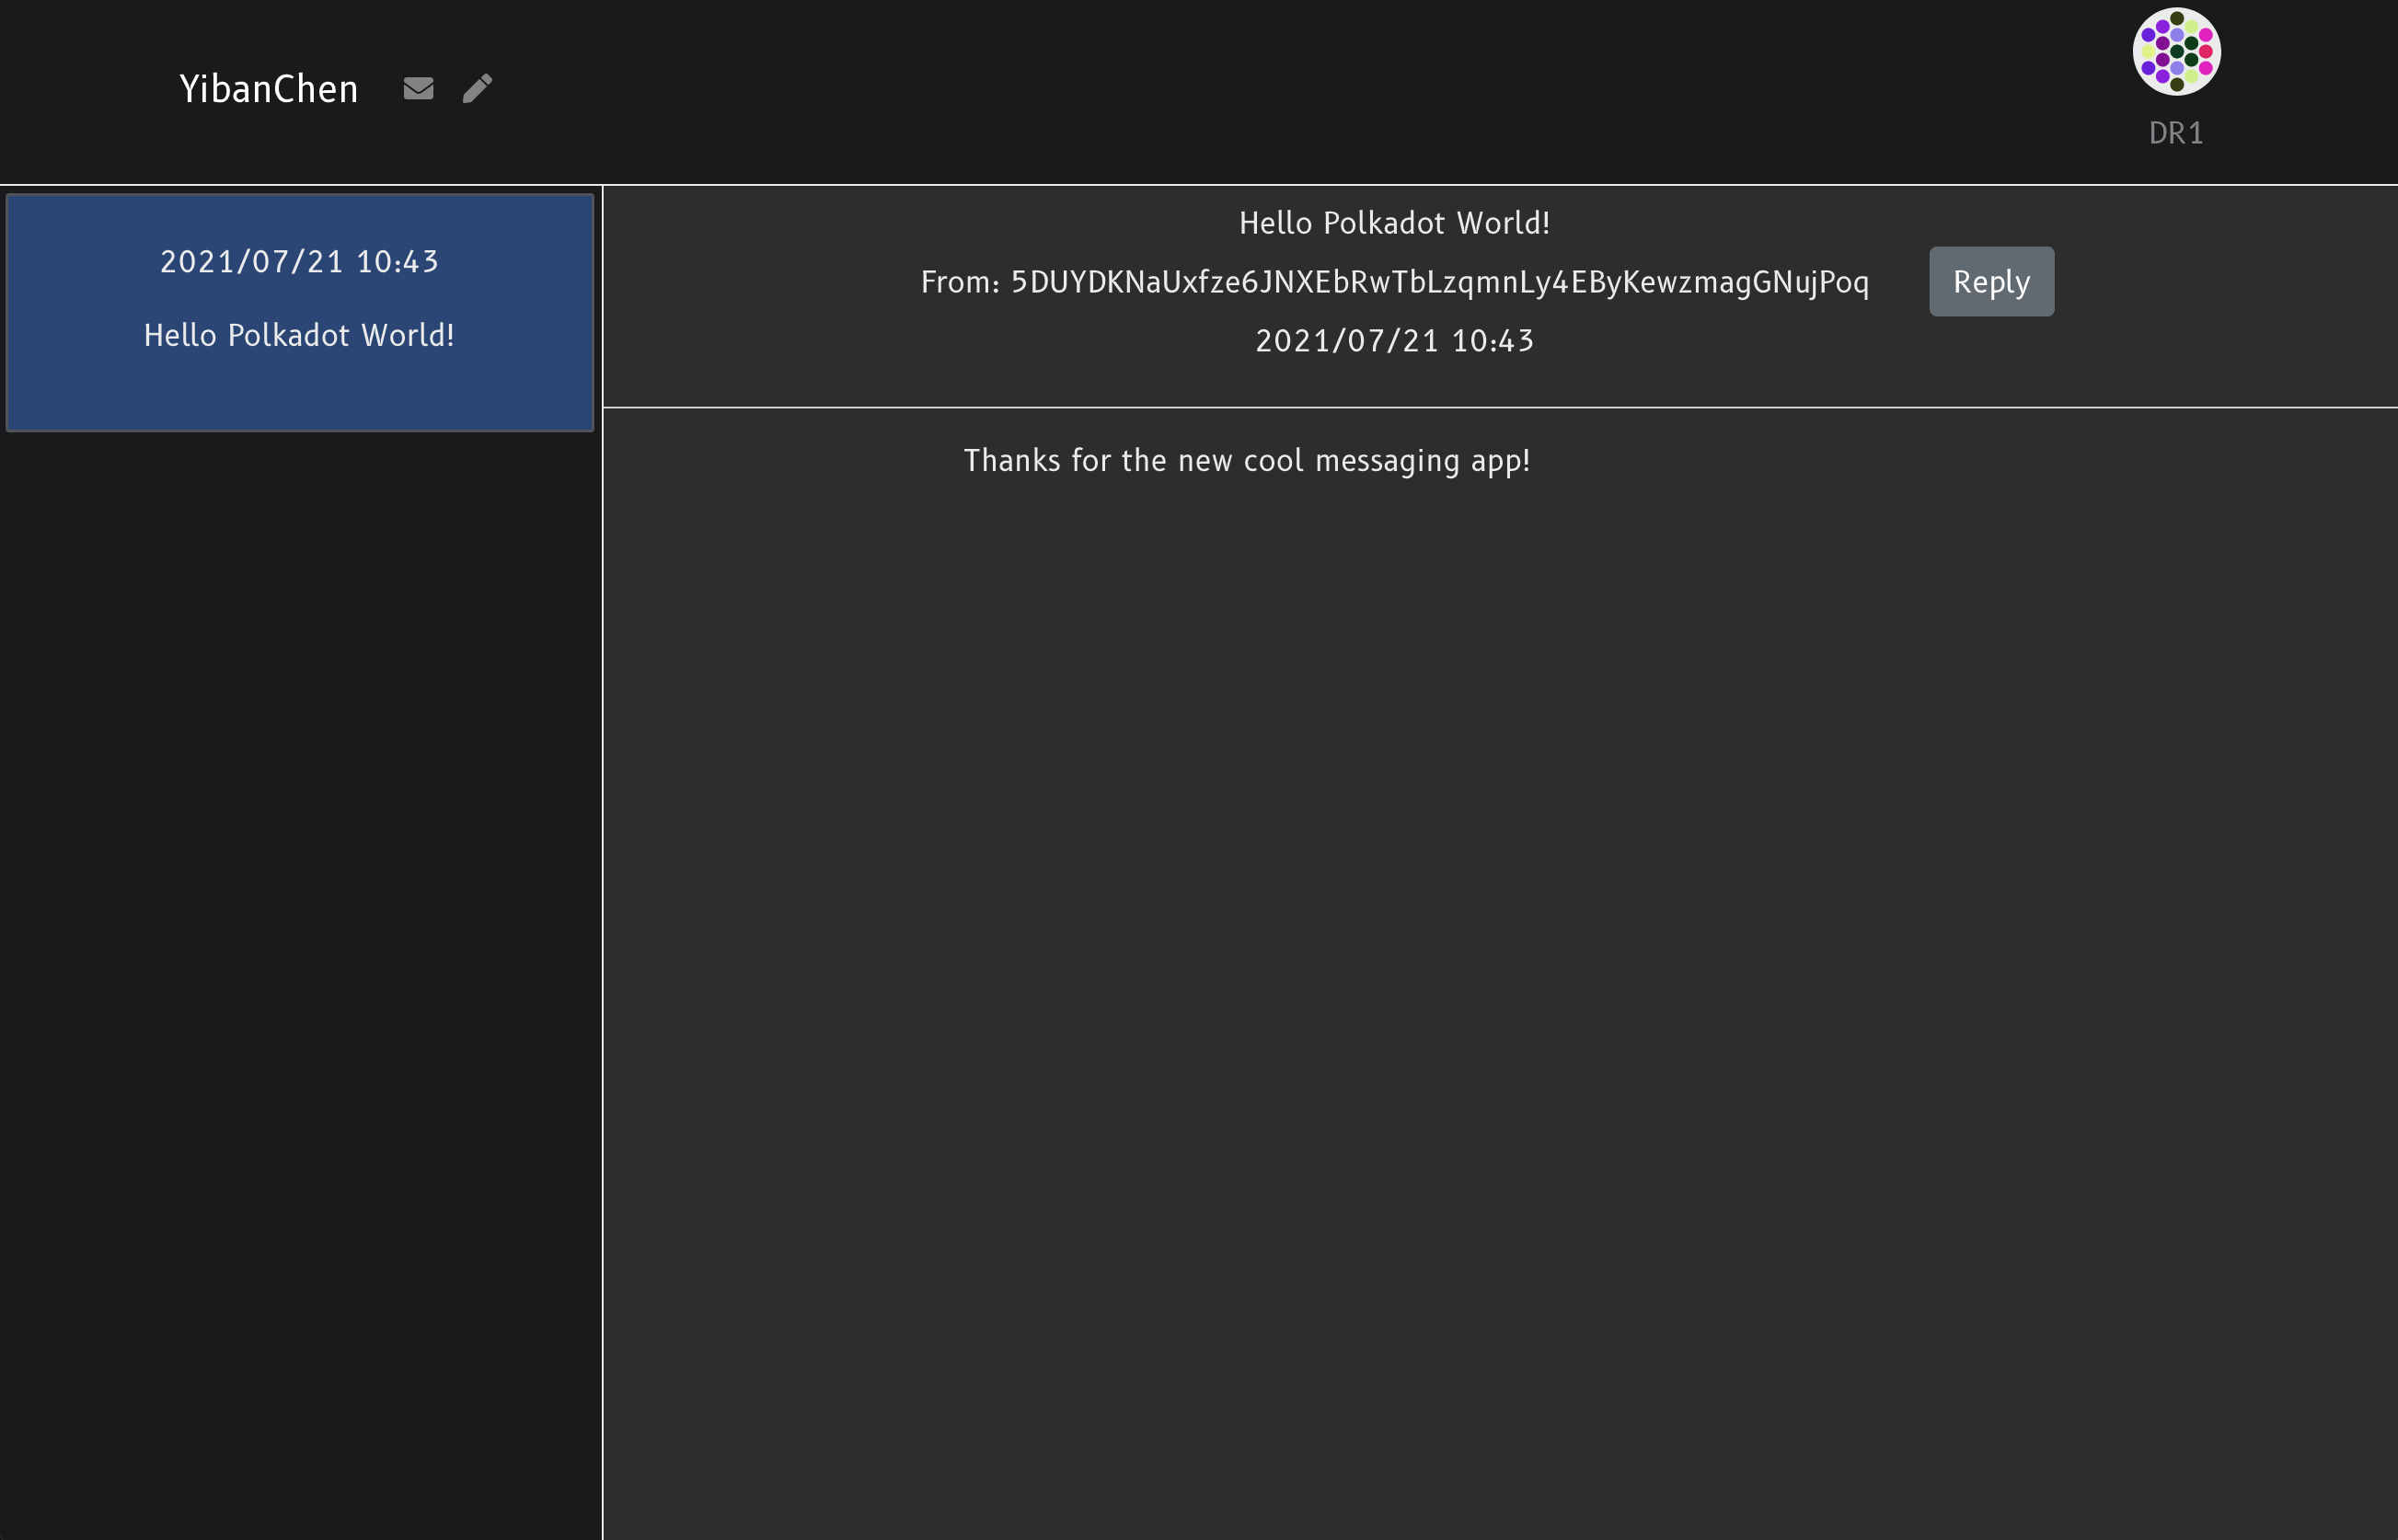The width and height of the screenshot is (2398, 1540).
Task: Click the DR1 account identicon avatar
Action: coord(2176,51)
